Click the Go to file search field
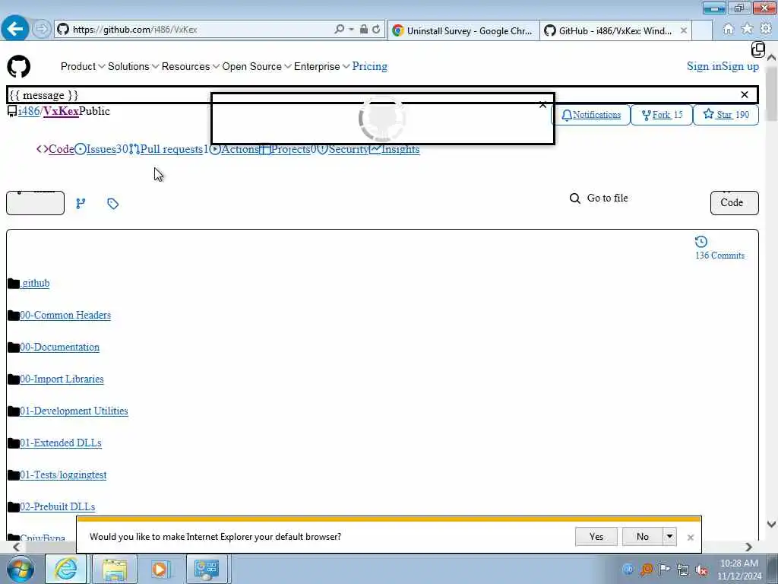Screen dimensions: 778x584 click(607, 198)
